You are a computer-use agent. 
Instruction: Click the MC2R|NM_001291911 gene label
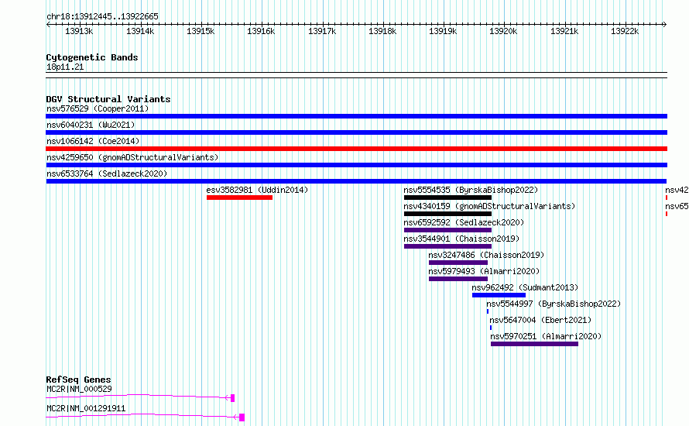click(x=86, y=408)
